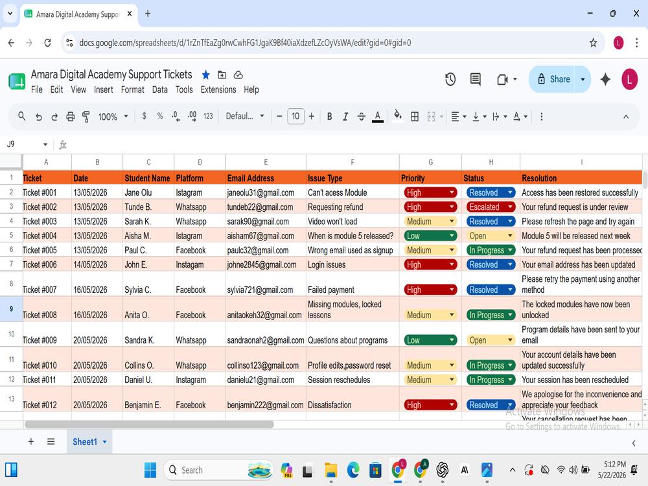Click the Redo arrow in toolbar
648x486 pixels.
point(54,117)
